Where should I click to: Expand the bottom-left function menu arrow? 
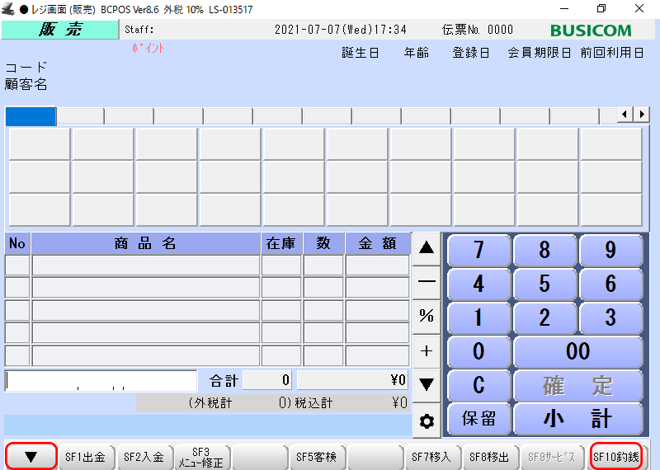pos(31,456)
